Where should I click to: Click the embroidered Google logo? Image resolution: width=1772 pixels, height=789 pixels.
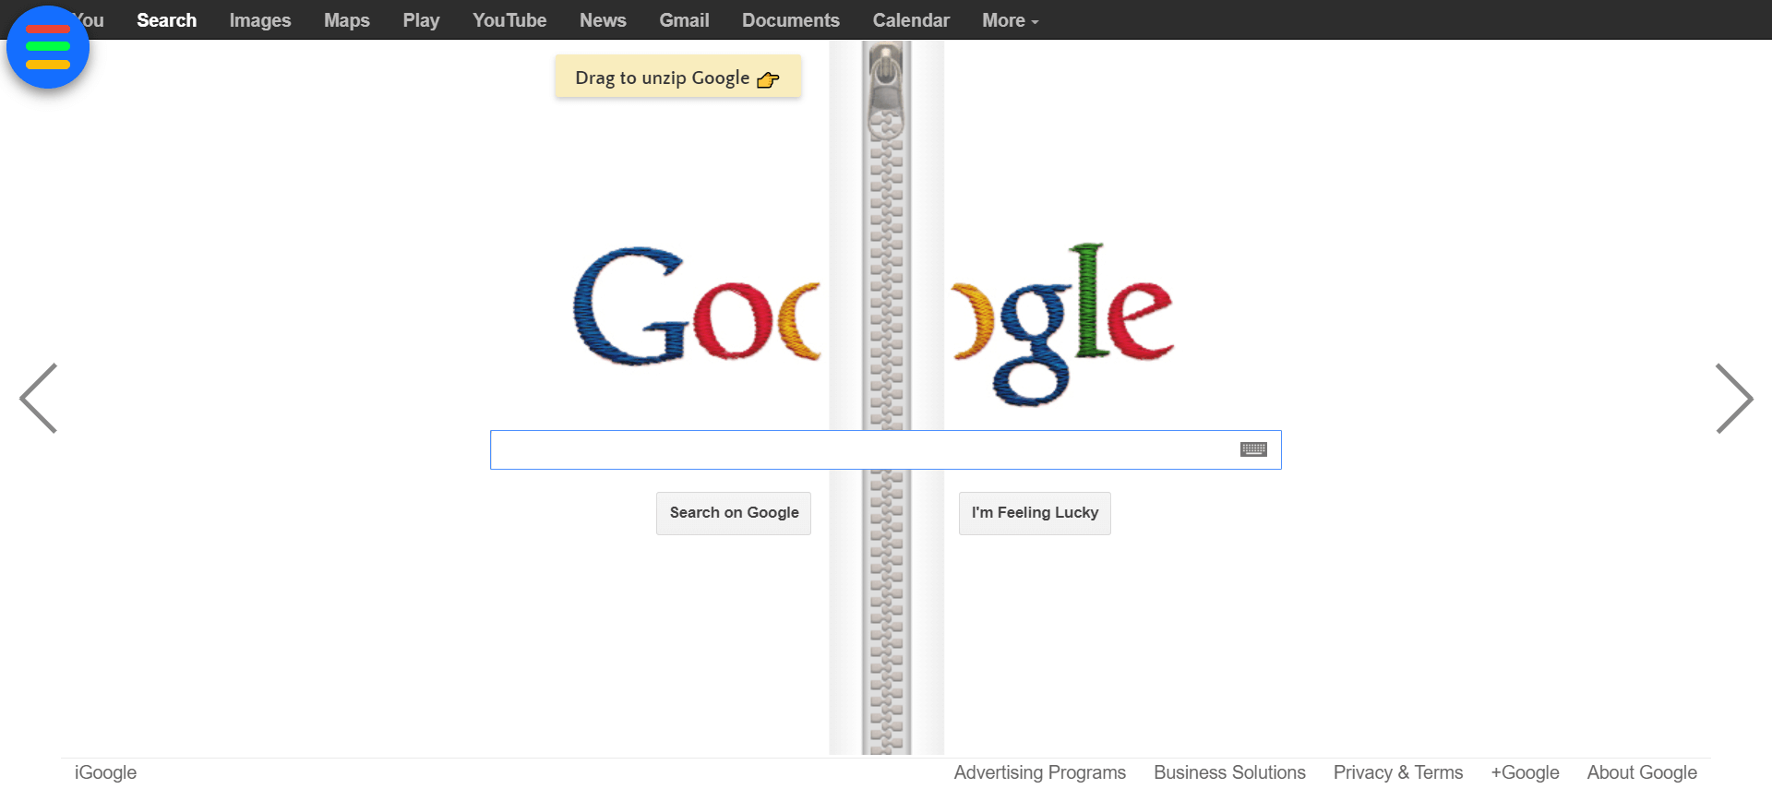(x=873, y=324)
